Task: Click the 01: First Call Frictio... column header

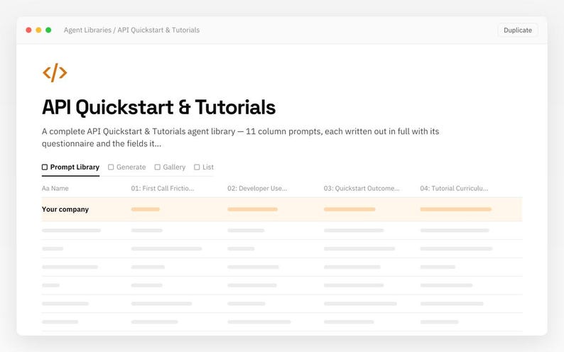Action: 163,188
